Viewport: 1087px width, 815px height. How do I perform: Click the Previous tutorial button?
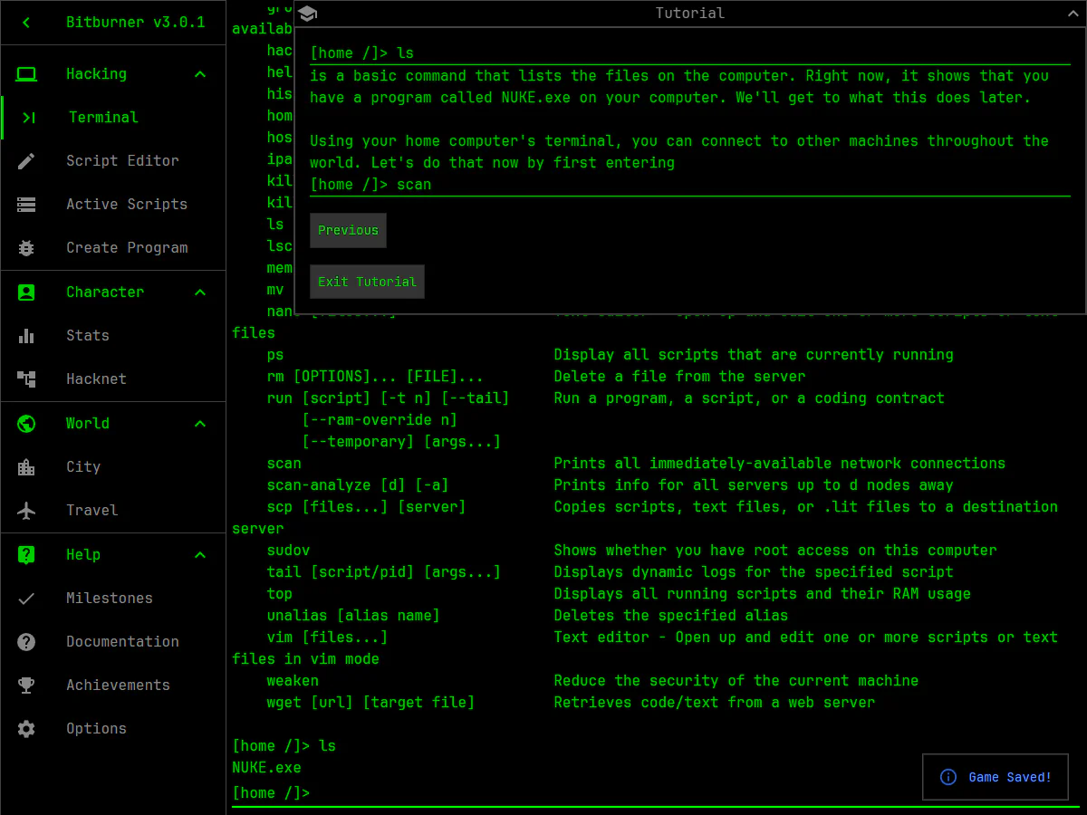348,231
